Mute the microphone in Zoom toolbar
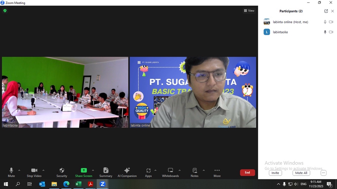 [x=11, y=173]
